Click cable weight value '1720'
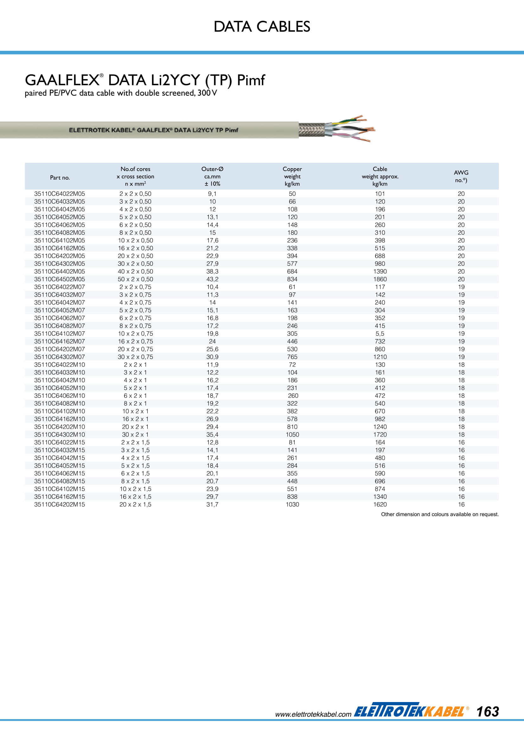 (x=380, y=435)
